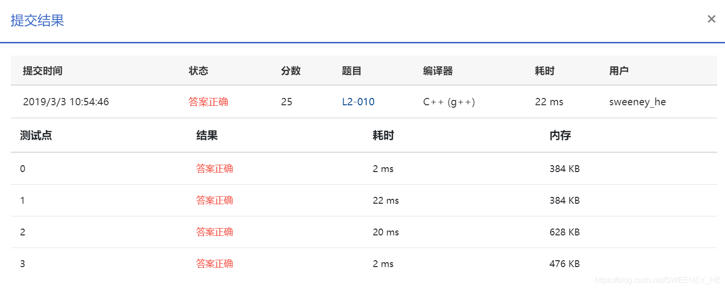Image resolution: width=725 pixels, height=289 pixels.
Task: Click the 384 KB memory for test point 1
Action: pos(564,200)
